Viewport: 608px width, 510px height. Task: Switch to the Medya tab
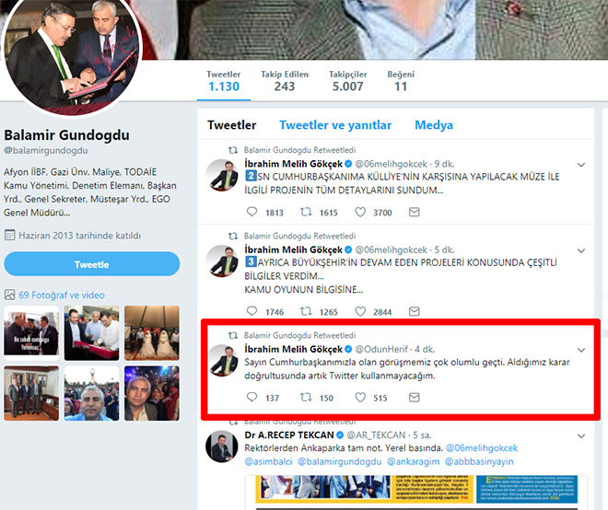click(x=434, y=125)
